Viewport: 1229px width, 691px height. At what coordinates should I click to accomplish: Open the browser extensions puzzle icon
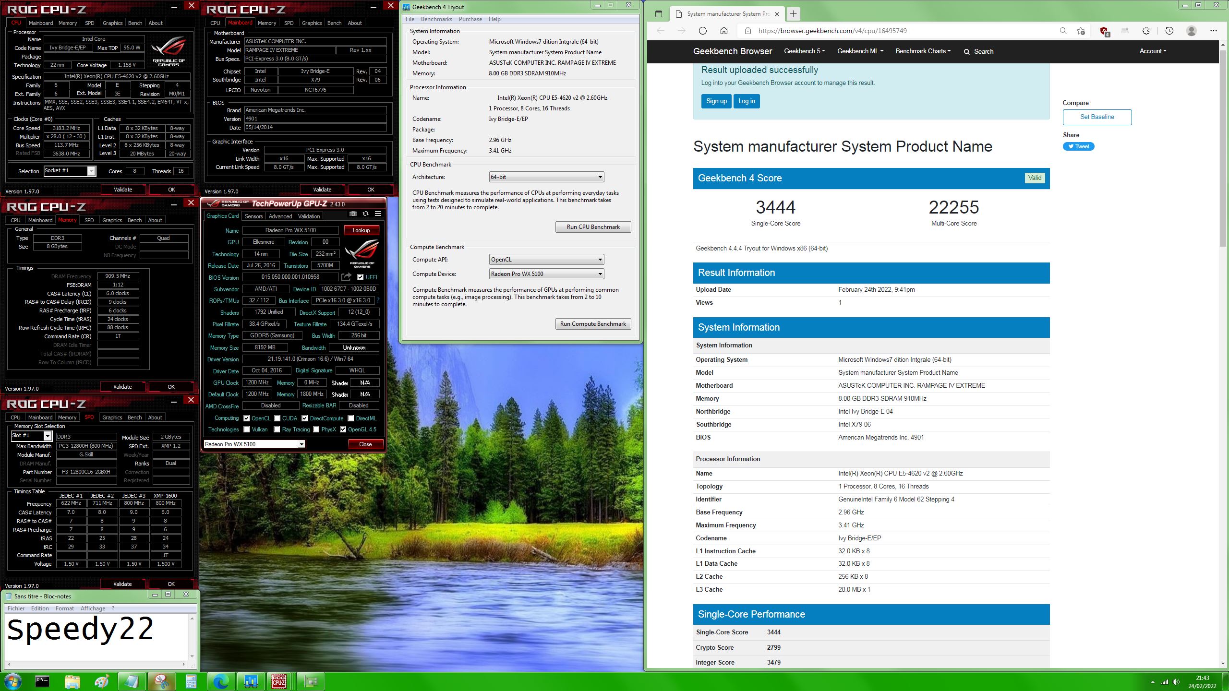[1146, 31]
